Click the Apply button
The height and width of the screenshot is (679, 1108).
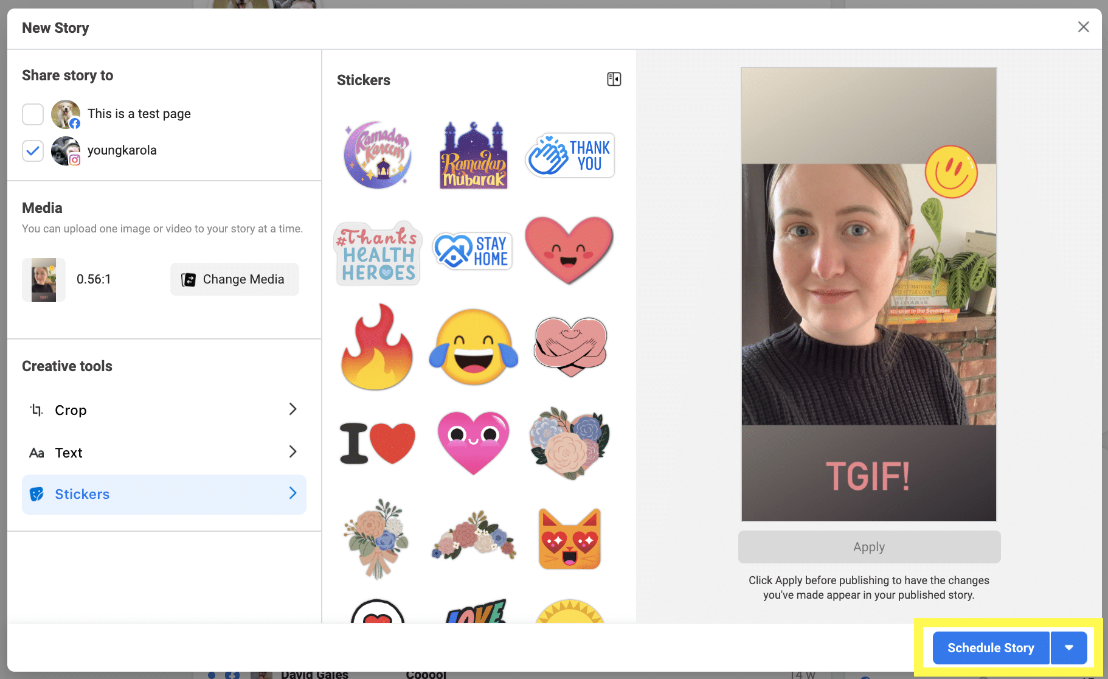tap(869, 547)
